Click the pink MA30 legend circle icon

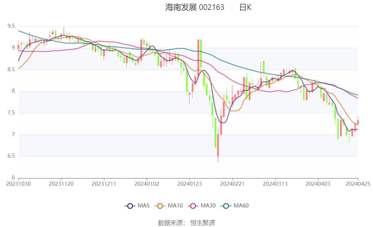(193, 206)
